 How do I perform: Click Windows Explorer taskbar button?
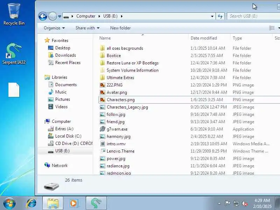(53, 203)
